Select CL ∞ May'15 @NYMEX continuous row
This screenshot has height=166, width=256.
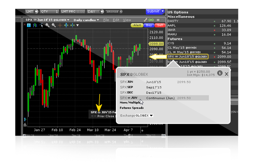click(x=203, y=52)
